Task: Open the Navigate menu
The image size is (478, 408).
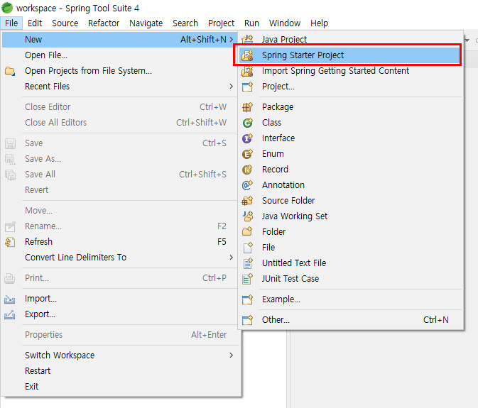Action: [146, 23]
